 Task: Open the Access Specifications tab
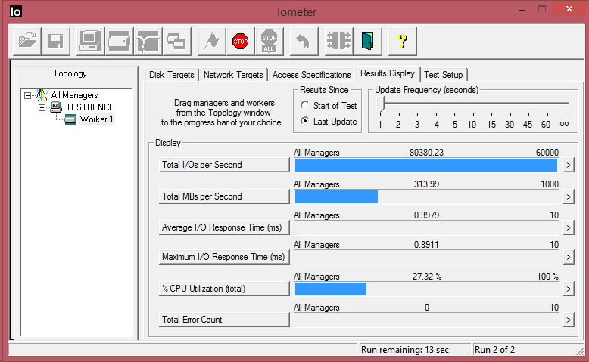(x=311, y=75)
